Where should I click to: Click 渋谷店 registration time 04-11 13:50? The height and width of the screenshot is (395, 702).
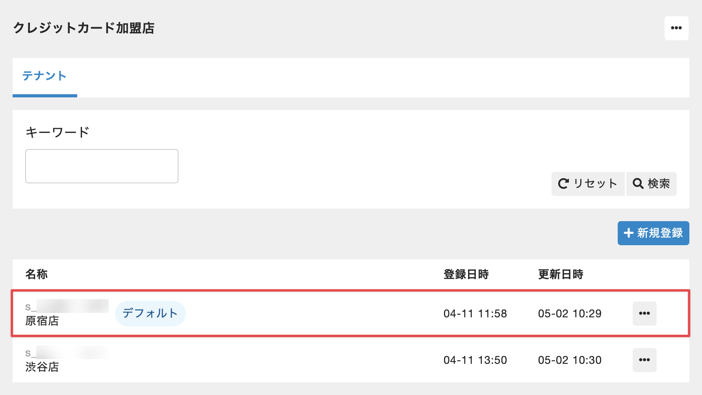click(475, 360)
